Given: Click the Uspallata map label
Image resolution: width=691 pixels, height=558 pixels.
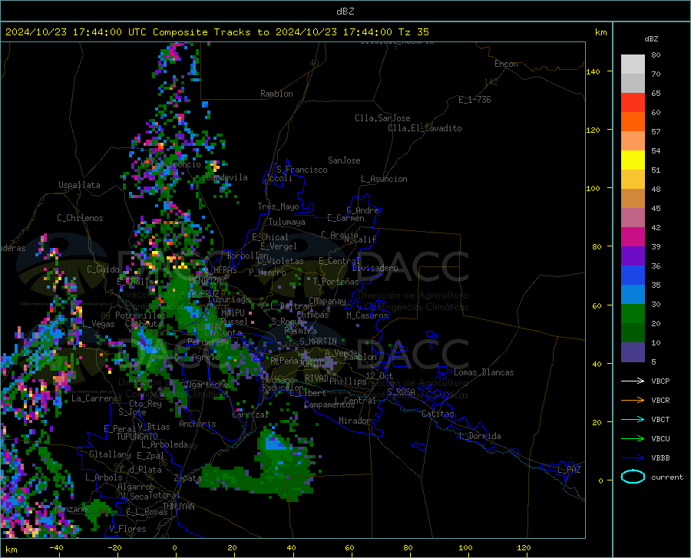Looking at the screenshot, I should click(x=79, y=185).
